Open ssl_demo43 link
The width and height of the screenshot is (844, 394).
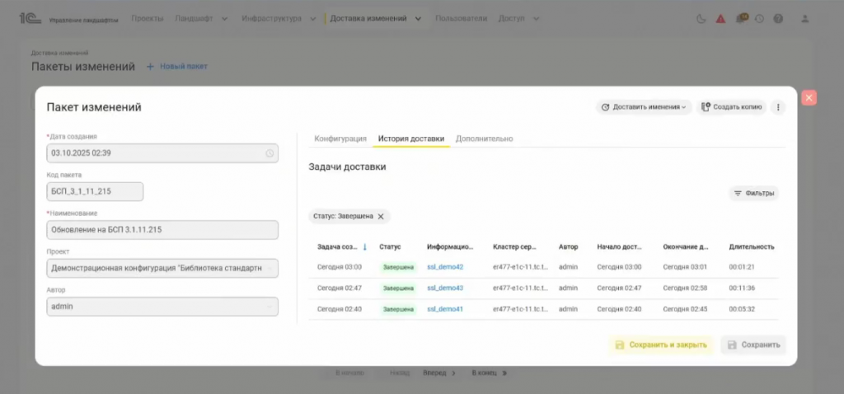(x=445, y=288)
